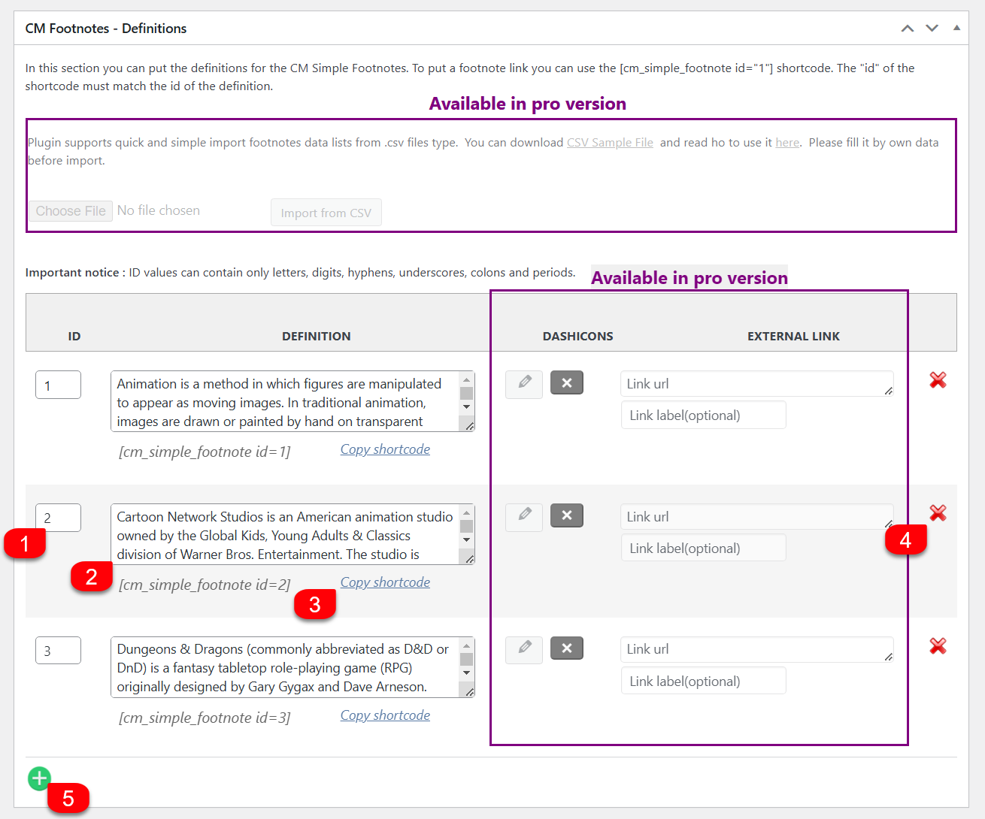Viewport: 985px width, 819px height.
Task: Clear dashicon with X button in row 2
Action: (x=567, y=515)
